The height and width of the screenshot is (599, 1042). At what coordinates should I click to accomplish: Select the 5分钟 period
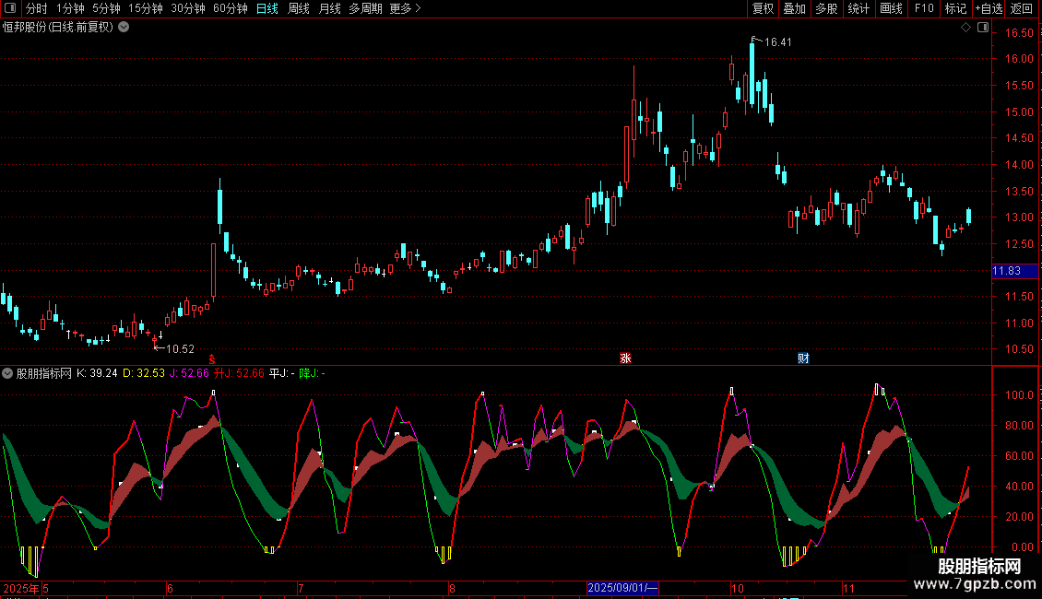click(x=106, y=8)
